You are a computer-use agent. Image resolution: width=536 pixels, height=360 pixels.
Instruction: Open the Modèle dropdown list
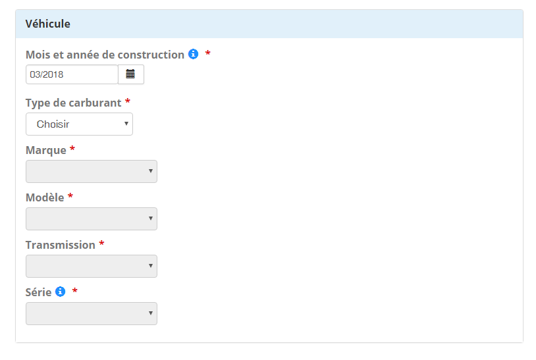pyautogui.click(x=92, y=219)
